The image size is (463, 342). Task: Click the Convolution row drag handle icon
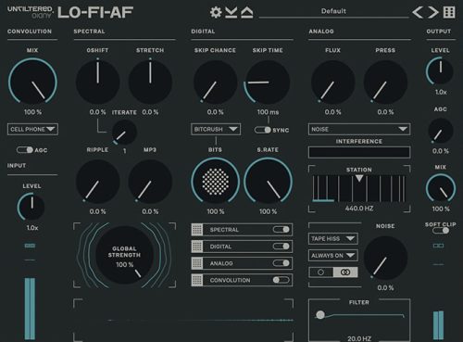197,280
